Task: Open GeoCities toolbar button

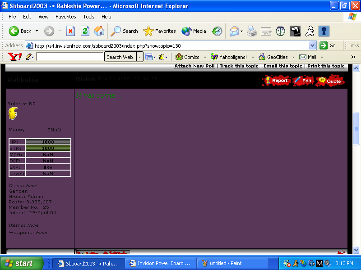Action: tap(273, 57)
